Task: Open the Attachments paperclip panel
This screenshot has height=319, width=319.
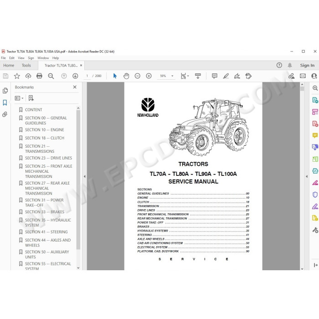Action: click(5, 114)
